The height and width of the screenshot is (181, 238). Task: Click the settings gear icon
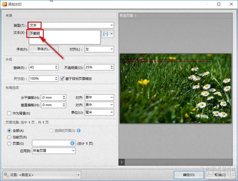6,175
